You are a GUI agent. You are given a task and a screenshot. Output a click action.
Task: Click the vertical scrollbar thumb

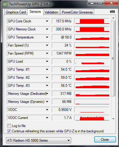113,58
